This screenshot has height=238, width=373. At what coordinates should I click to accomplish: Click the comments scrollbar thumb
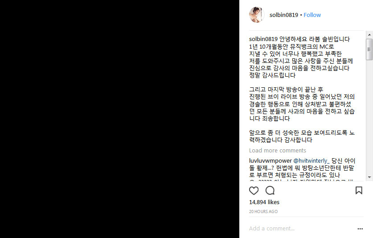click(369, 49)
